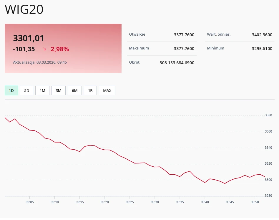Image resolution: width=279 pixels, height=220 pixels.
Task: Show the 3M quarterly chart
Action: pyautogui.click(x=58, y=90)
